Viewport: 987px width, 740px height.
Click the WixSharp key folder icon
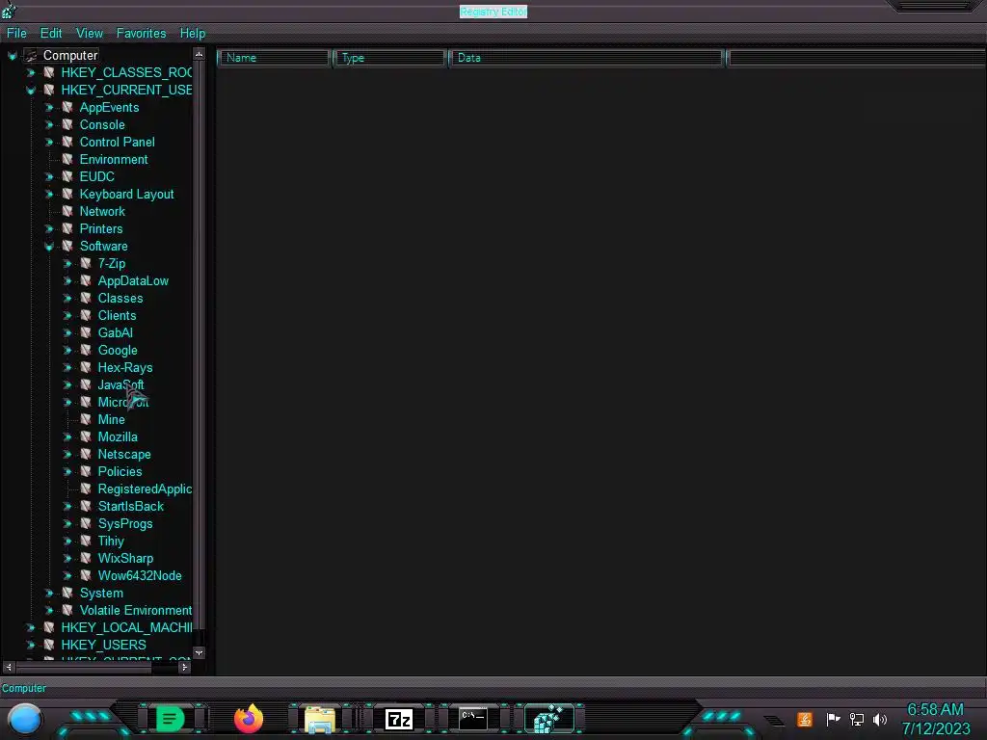click(x=86, y=558)
